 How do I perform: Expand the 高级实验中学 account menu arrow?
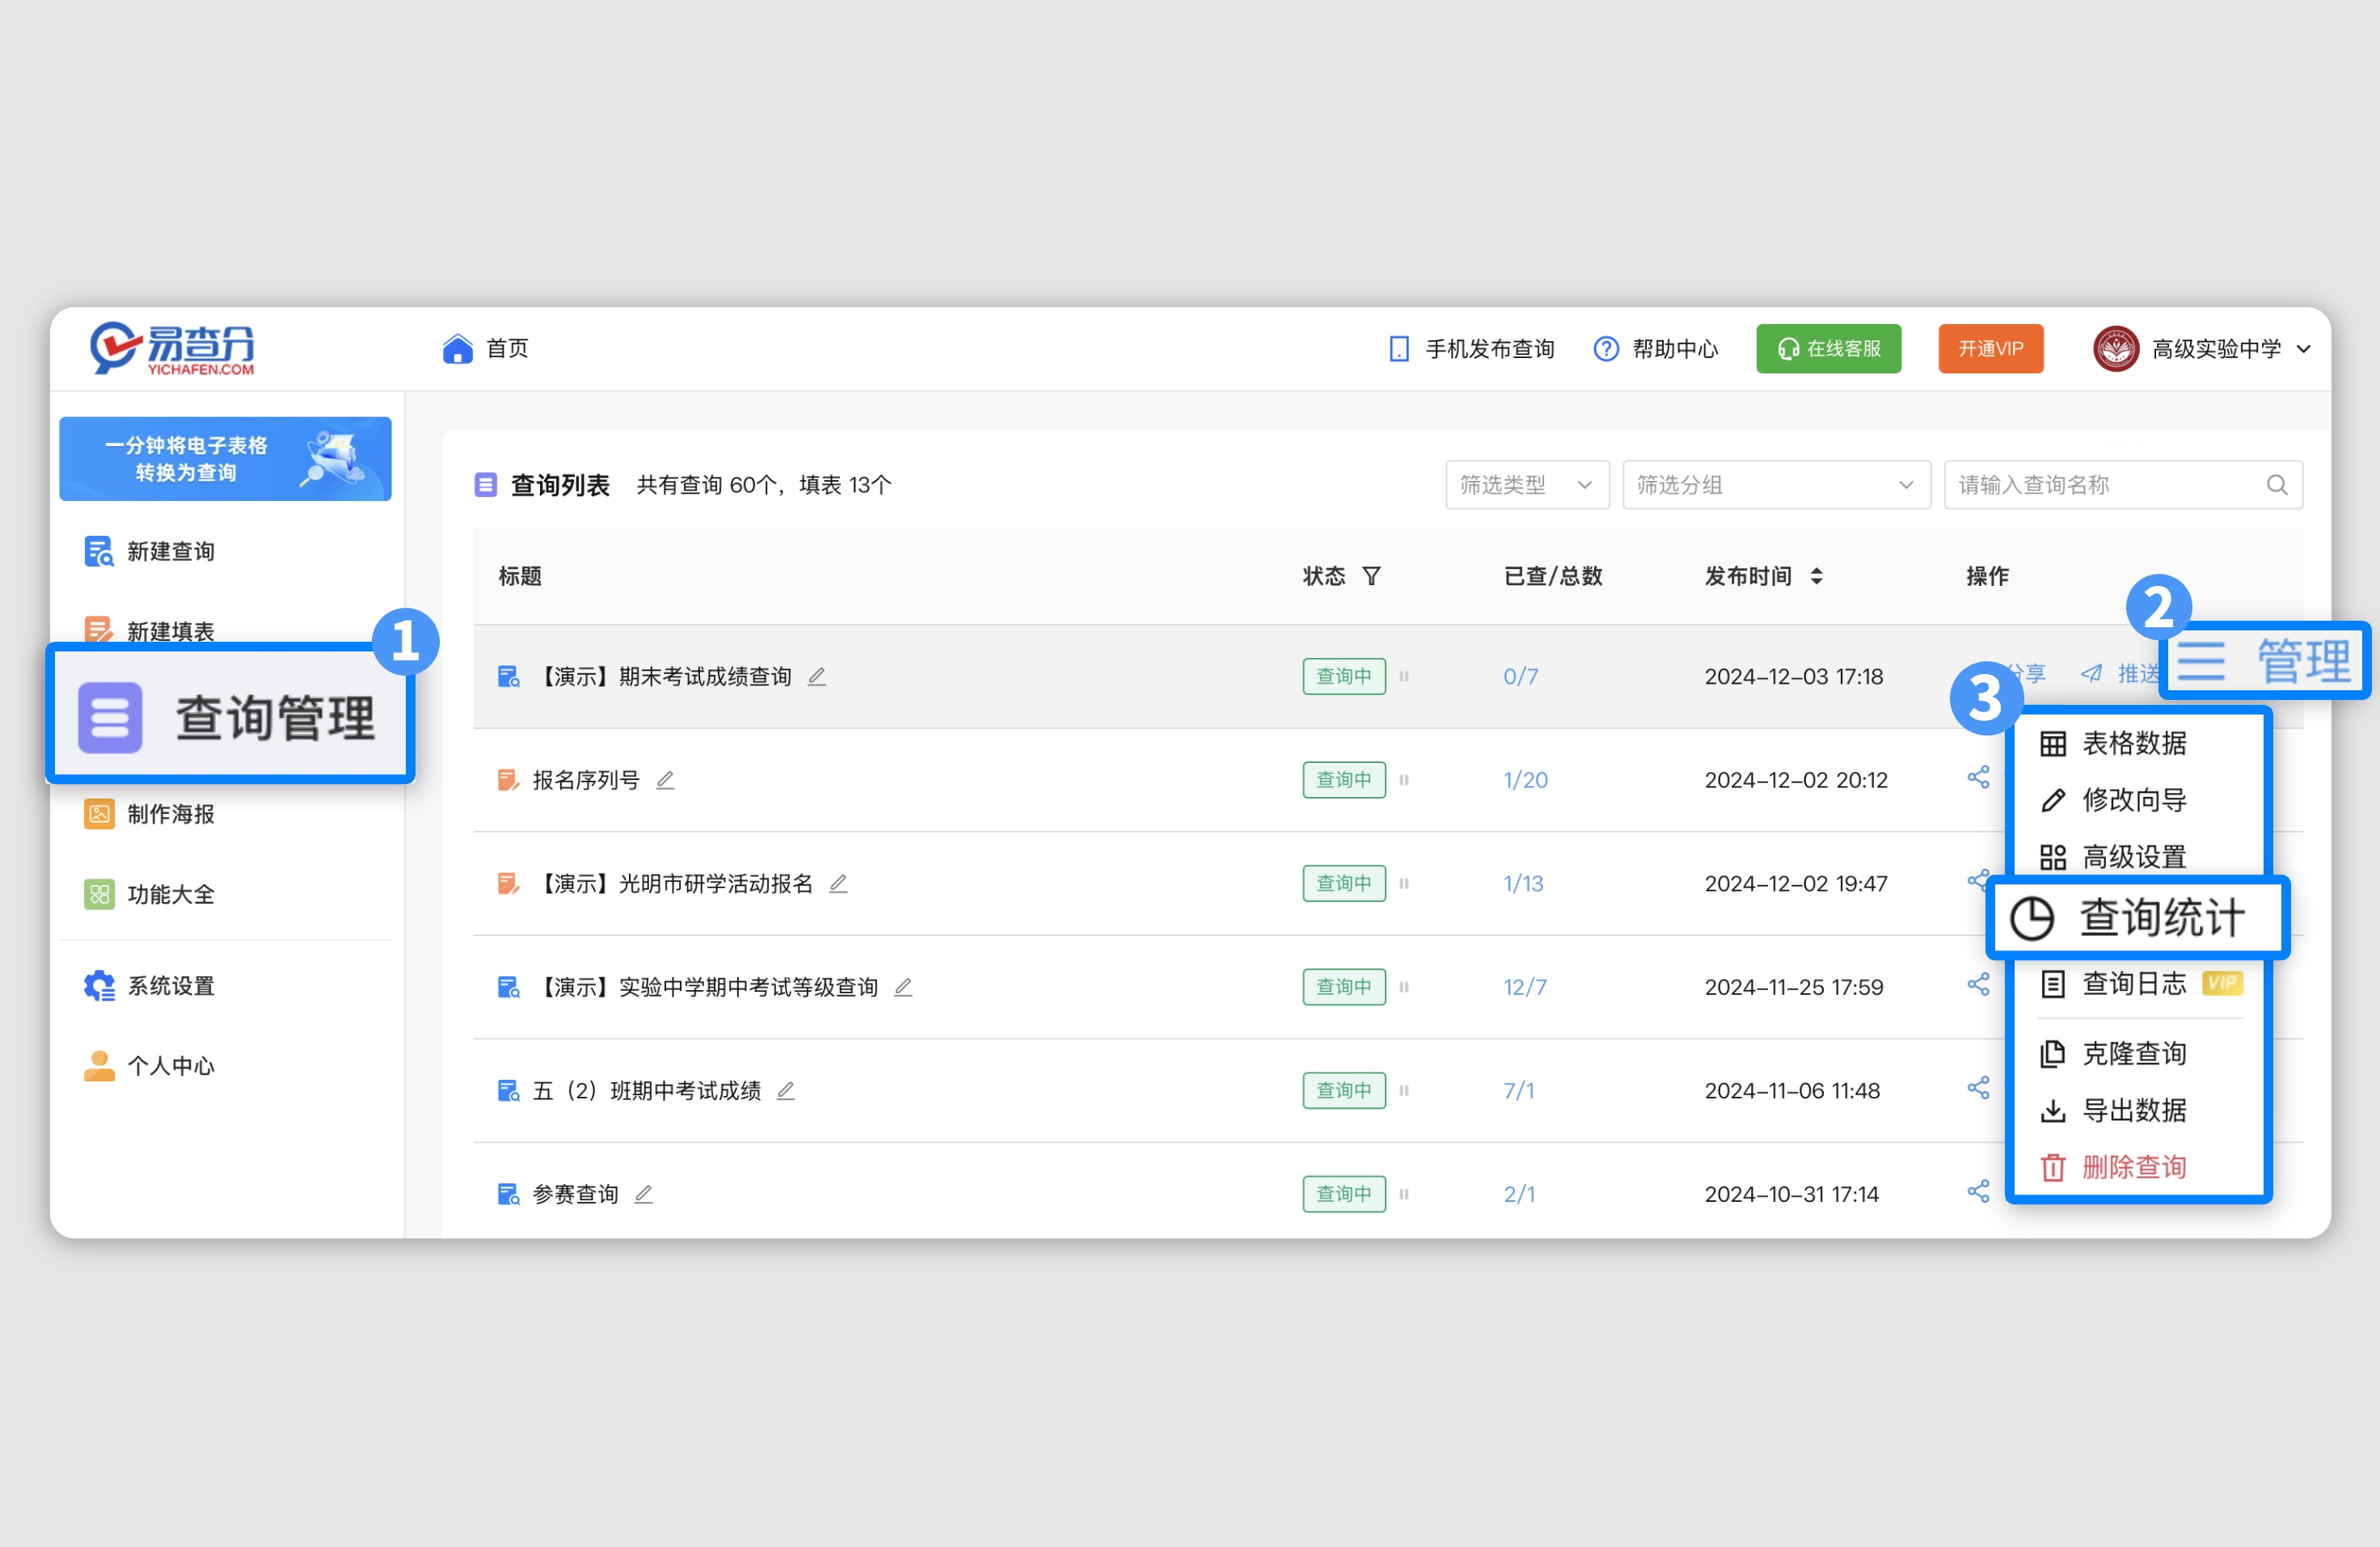coord(2304,349)
